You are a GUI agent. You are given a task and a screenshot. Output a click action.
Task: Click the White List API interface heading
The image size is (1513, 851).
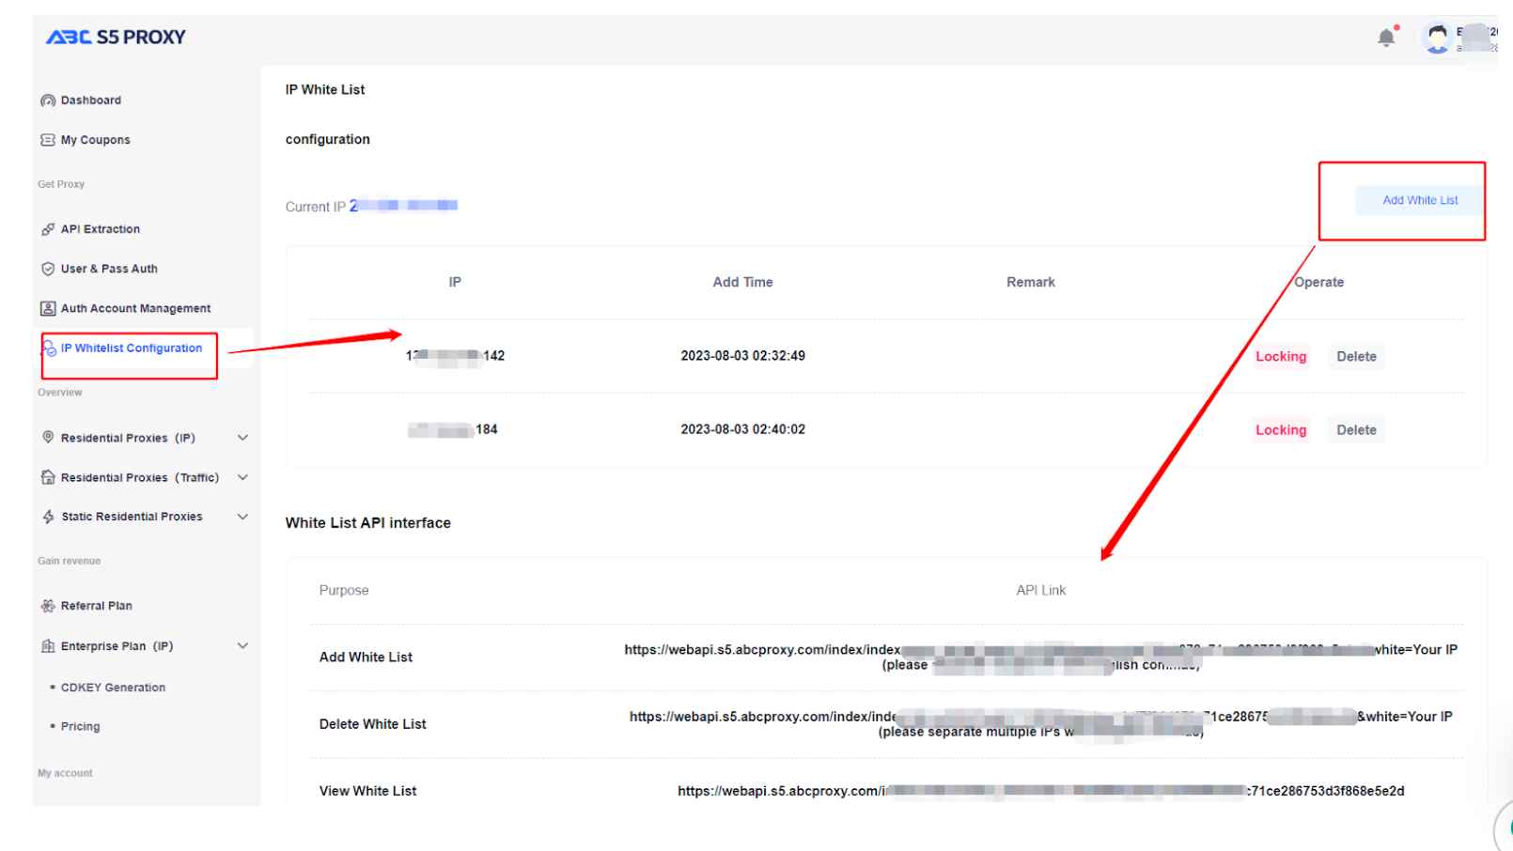point(368,523)
